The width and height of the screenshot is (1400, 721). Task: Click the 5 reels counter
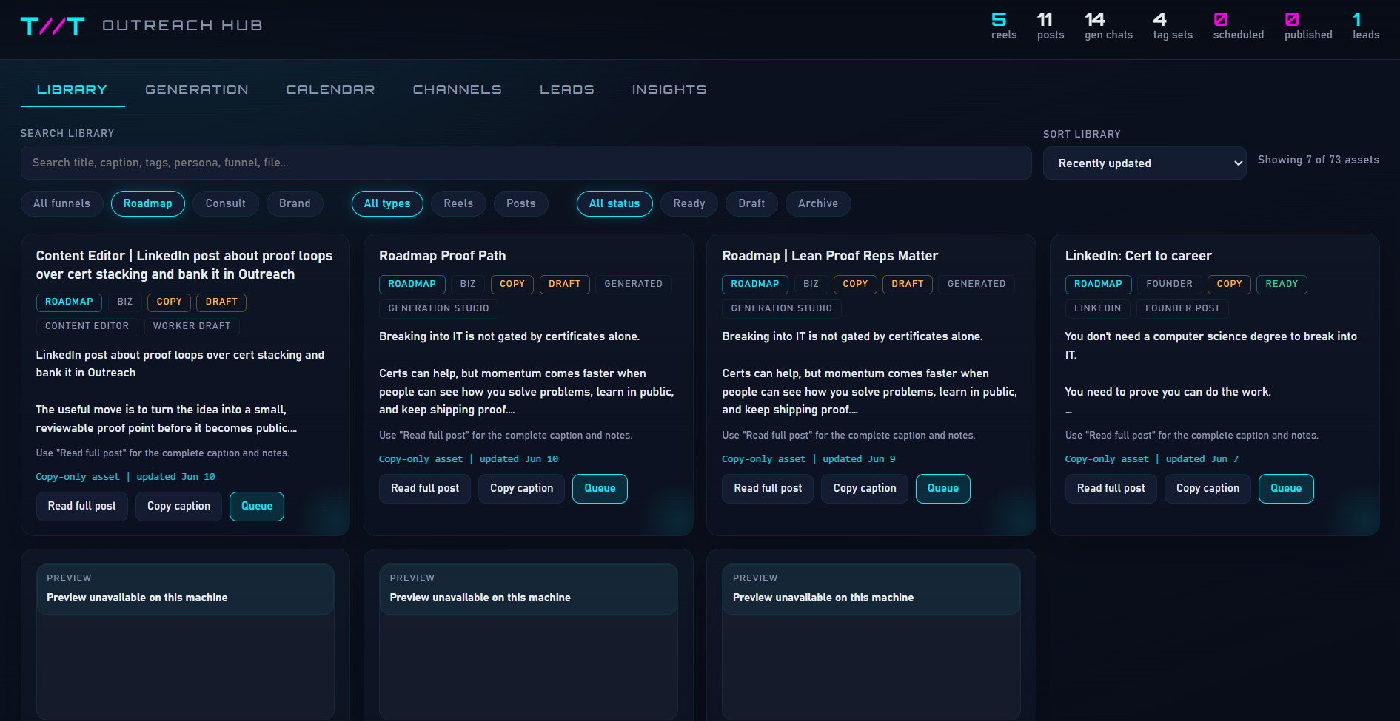click(x=1004, y=26)
